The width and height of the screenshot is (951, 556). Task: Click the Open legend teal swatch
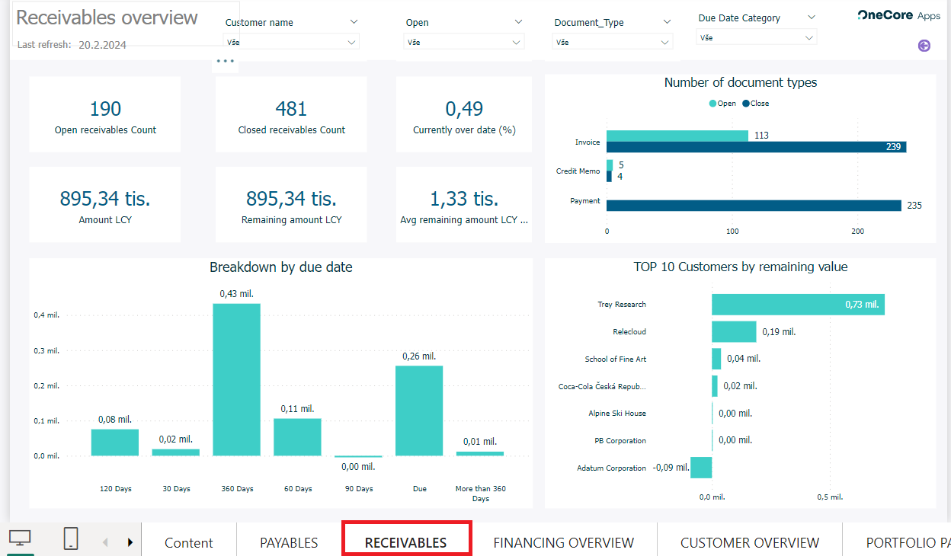coord(713,104)
